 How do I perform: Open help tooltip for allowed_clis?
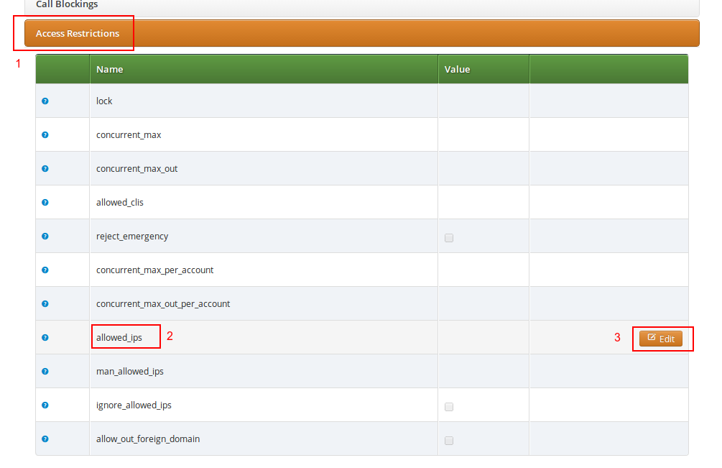[x=45, y=202]
